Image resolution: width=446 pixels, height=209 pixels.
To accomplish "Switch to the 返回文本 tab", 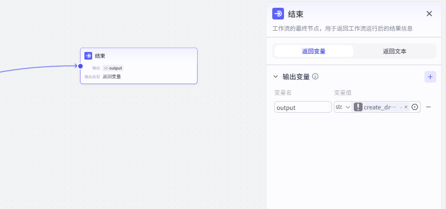I will (x=395, y=51).
